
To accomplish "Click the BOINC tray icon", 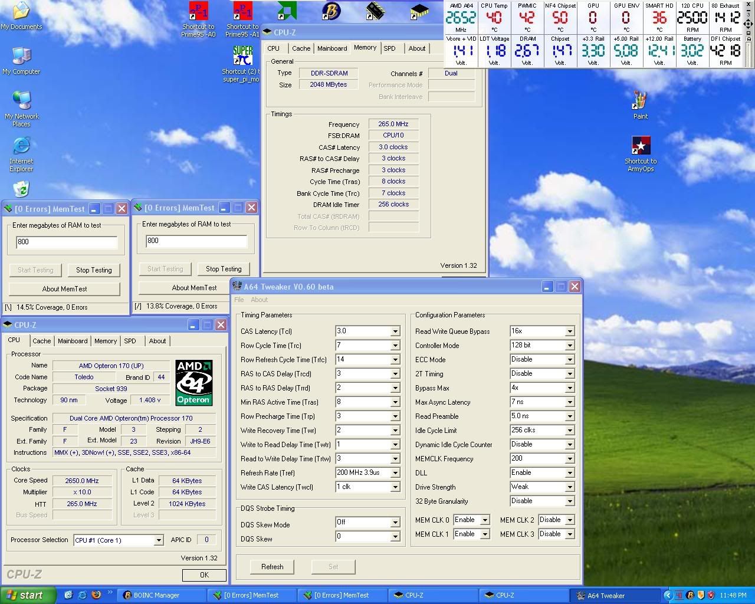I will [690, 595].
